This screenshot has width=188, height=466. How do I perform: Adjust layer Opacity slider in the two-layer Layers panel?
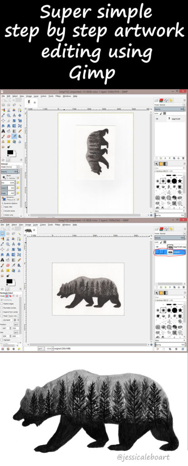click(169, 238)
